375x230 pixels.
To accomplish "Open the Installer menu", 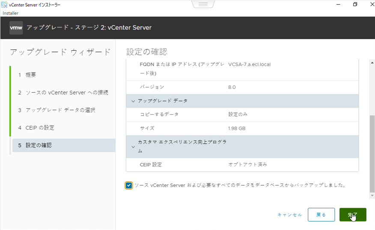I will coord(10,13).
